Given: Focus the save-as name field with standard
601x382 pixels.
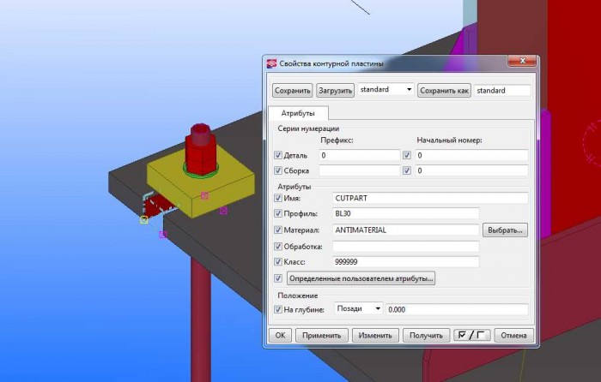Looking at the screenshot, I should 502,91.
